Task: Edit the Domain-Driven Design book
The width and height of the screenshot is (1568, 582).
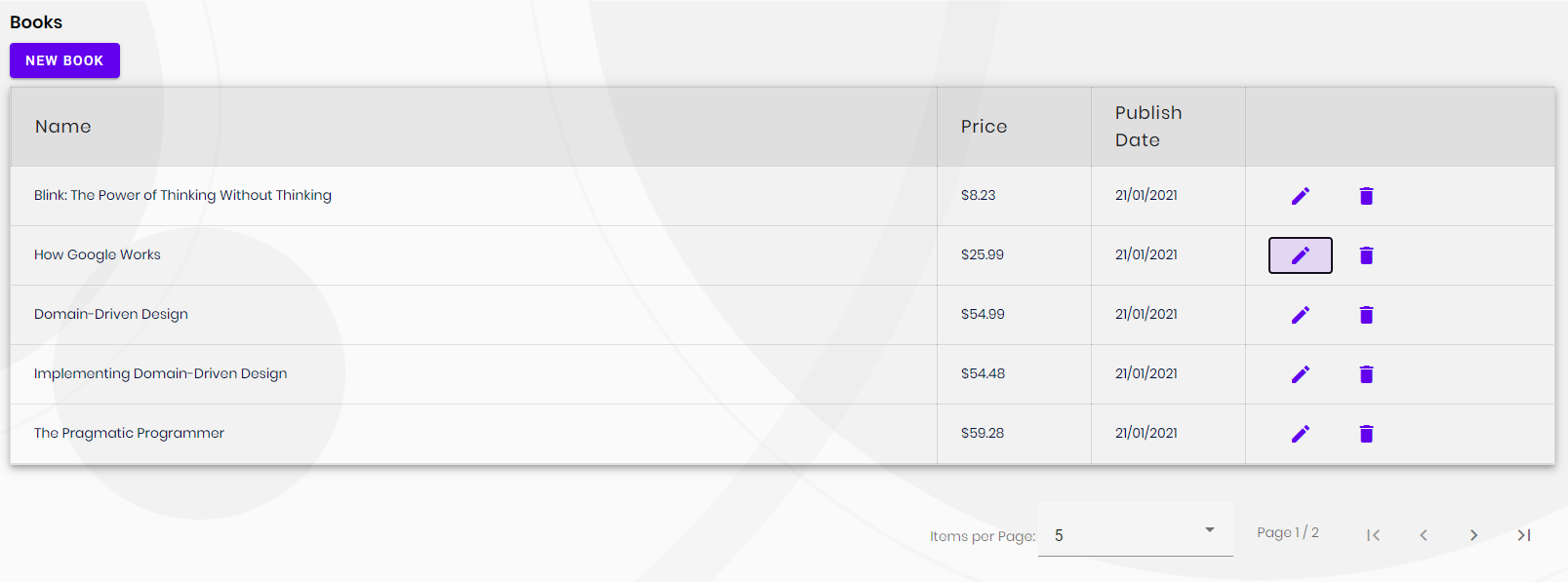Action: click(x=1300, y=315)
